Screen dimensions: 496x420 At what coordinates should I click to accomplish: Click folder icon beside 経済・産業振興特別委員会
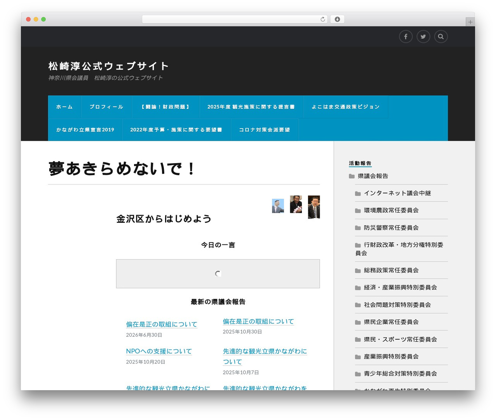[358, 287]
